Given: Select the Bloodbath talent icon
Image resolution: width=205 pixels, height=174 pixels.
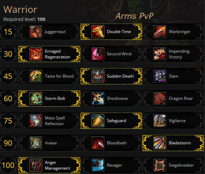Looking at the screenshot, I should [x=98, y=143].
